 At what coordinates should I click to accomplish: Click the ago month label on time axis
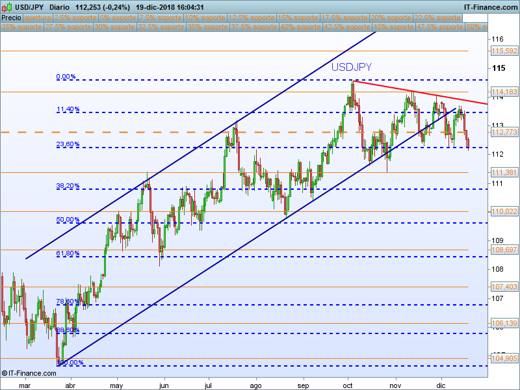255,385
